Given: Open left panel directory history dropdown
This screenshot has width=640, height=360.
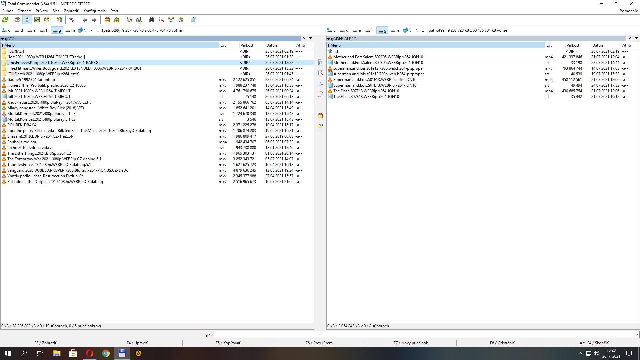Looking at the screenshot, I should [310, 38].
